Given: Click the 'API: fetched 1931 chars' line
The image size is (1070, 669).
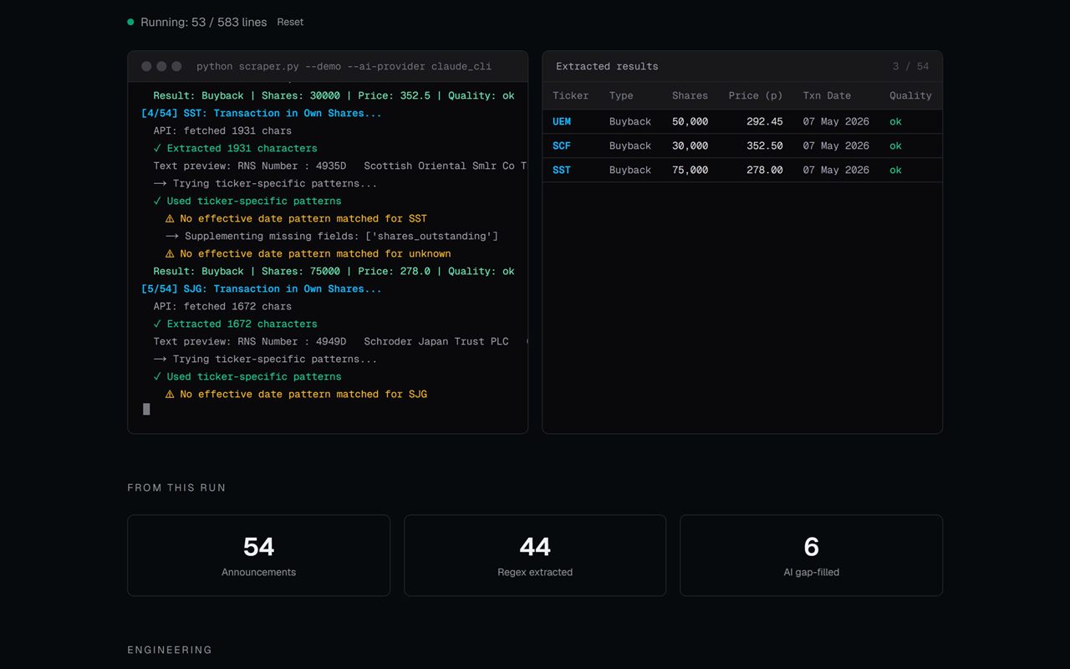Looking at the screenshot, I should pyautogui.click(x=222, y=130).
